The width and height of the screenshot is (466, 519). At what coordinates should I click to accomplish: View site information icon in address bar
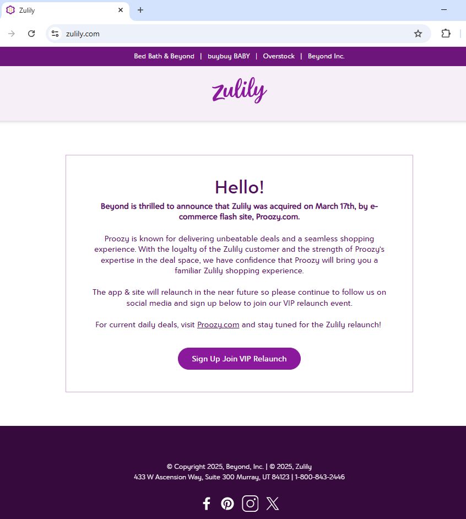(x=55, y=34)
